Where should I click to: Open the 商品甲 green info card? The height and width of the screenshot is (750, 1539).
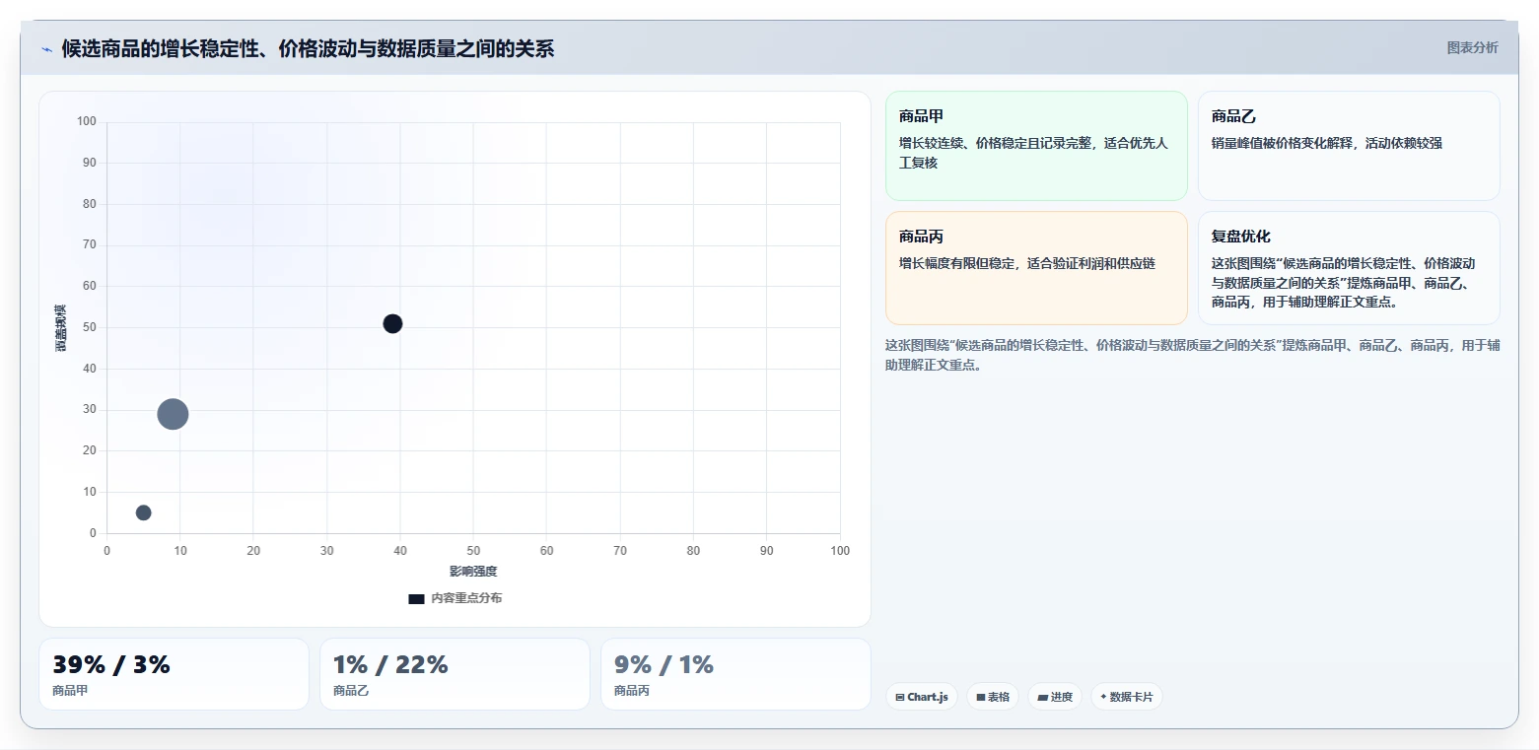tap(1036, 146)
